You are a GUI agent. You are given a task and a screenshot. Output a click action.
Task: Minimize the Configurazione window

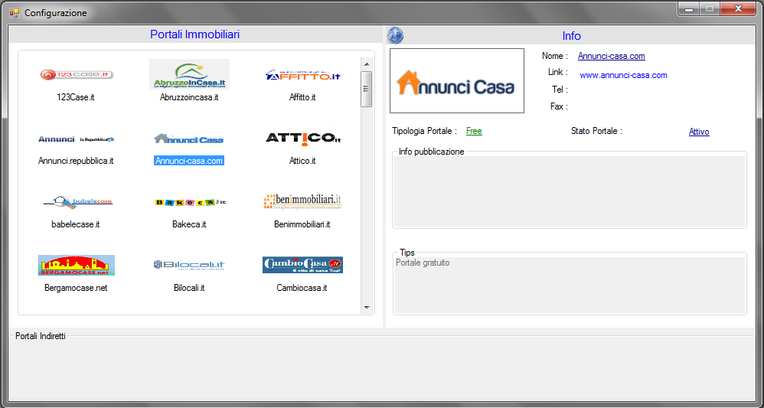[x=688, y=8]
